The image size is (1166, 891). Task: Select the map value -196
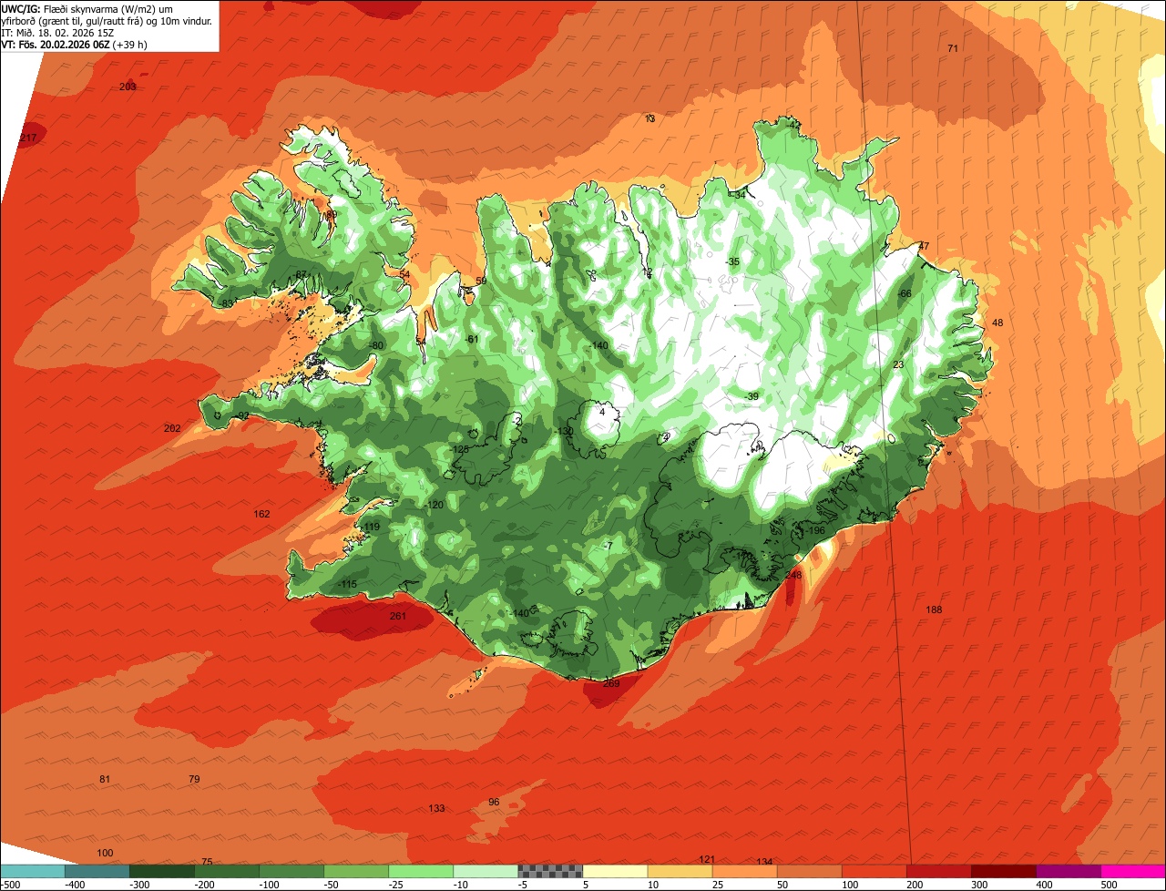coord(814,531)
